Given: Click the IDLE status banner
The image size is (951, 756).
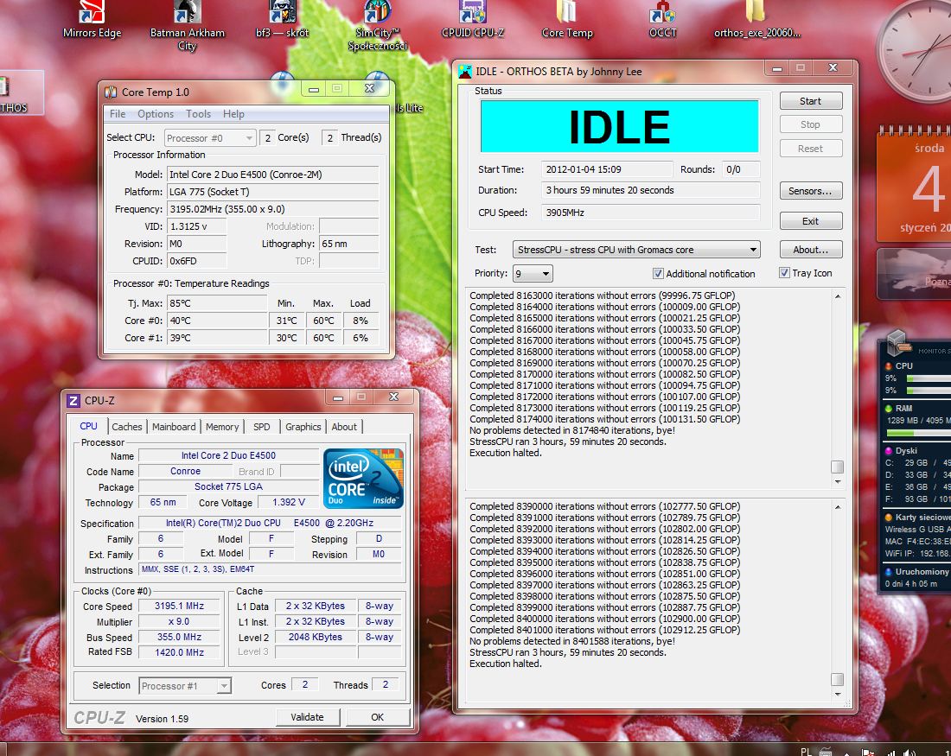Looking at the screenshot, I should pyautogui.click(x=619, y=127).
